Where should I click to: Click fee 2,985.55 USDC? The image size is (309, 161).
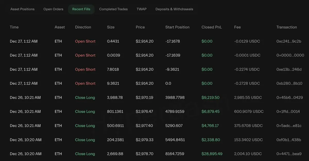pyautogui.click(x=248, y=98)
